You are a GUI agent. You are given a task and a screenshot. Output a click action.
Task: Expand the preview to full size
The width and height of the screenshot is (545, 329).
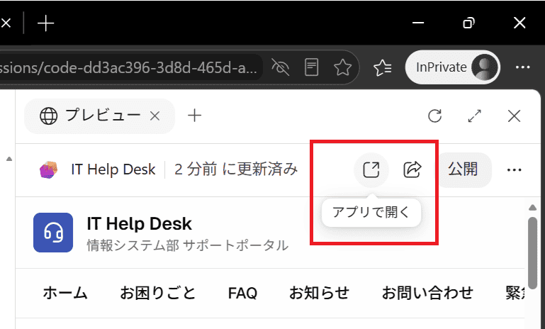point(474,116)
